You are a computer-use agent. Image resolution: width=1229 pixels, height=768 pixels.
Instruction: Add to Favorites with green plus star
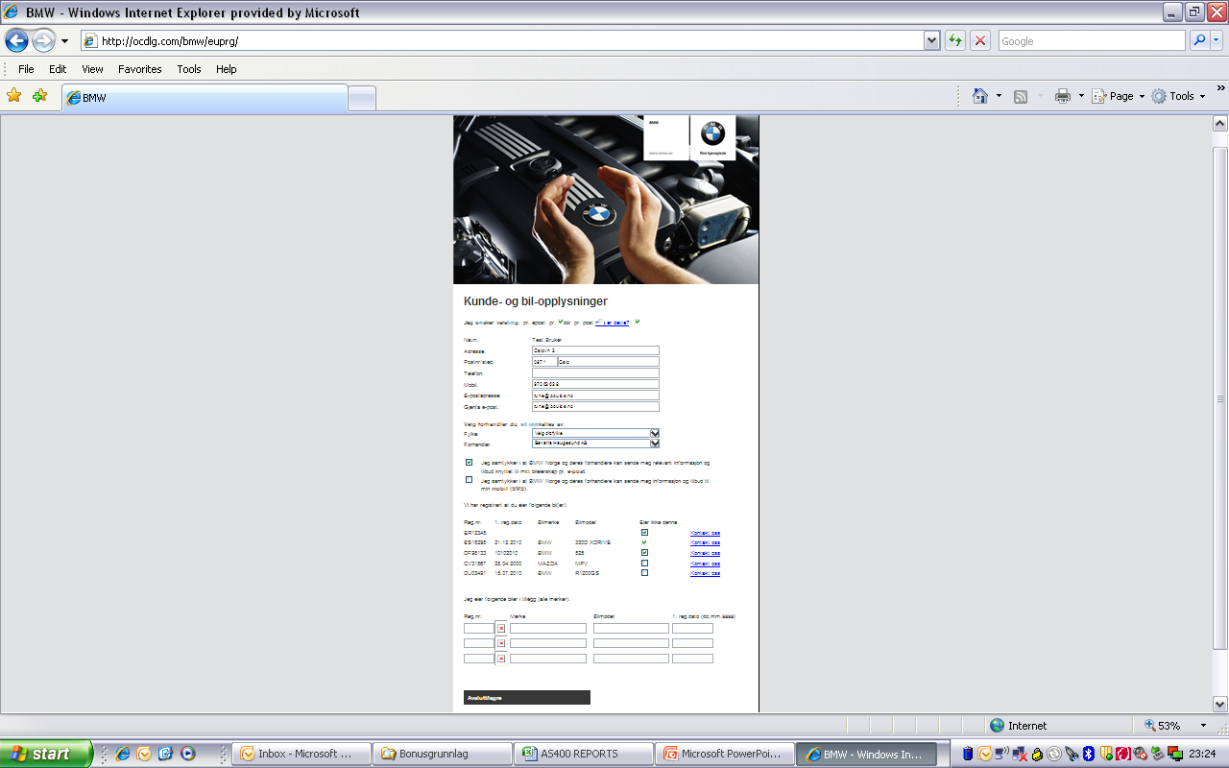[39, 96]
